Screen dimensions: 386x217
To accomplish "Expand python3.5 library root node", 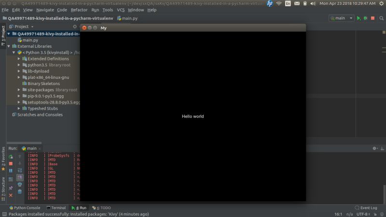I will pos(19,65).
